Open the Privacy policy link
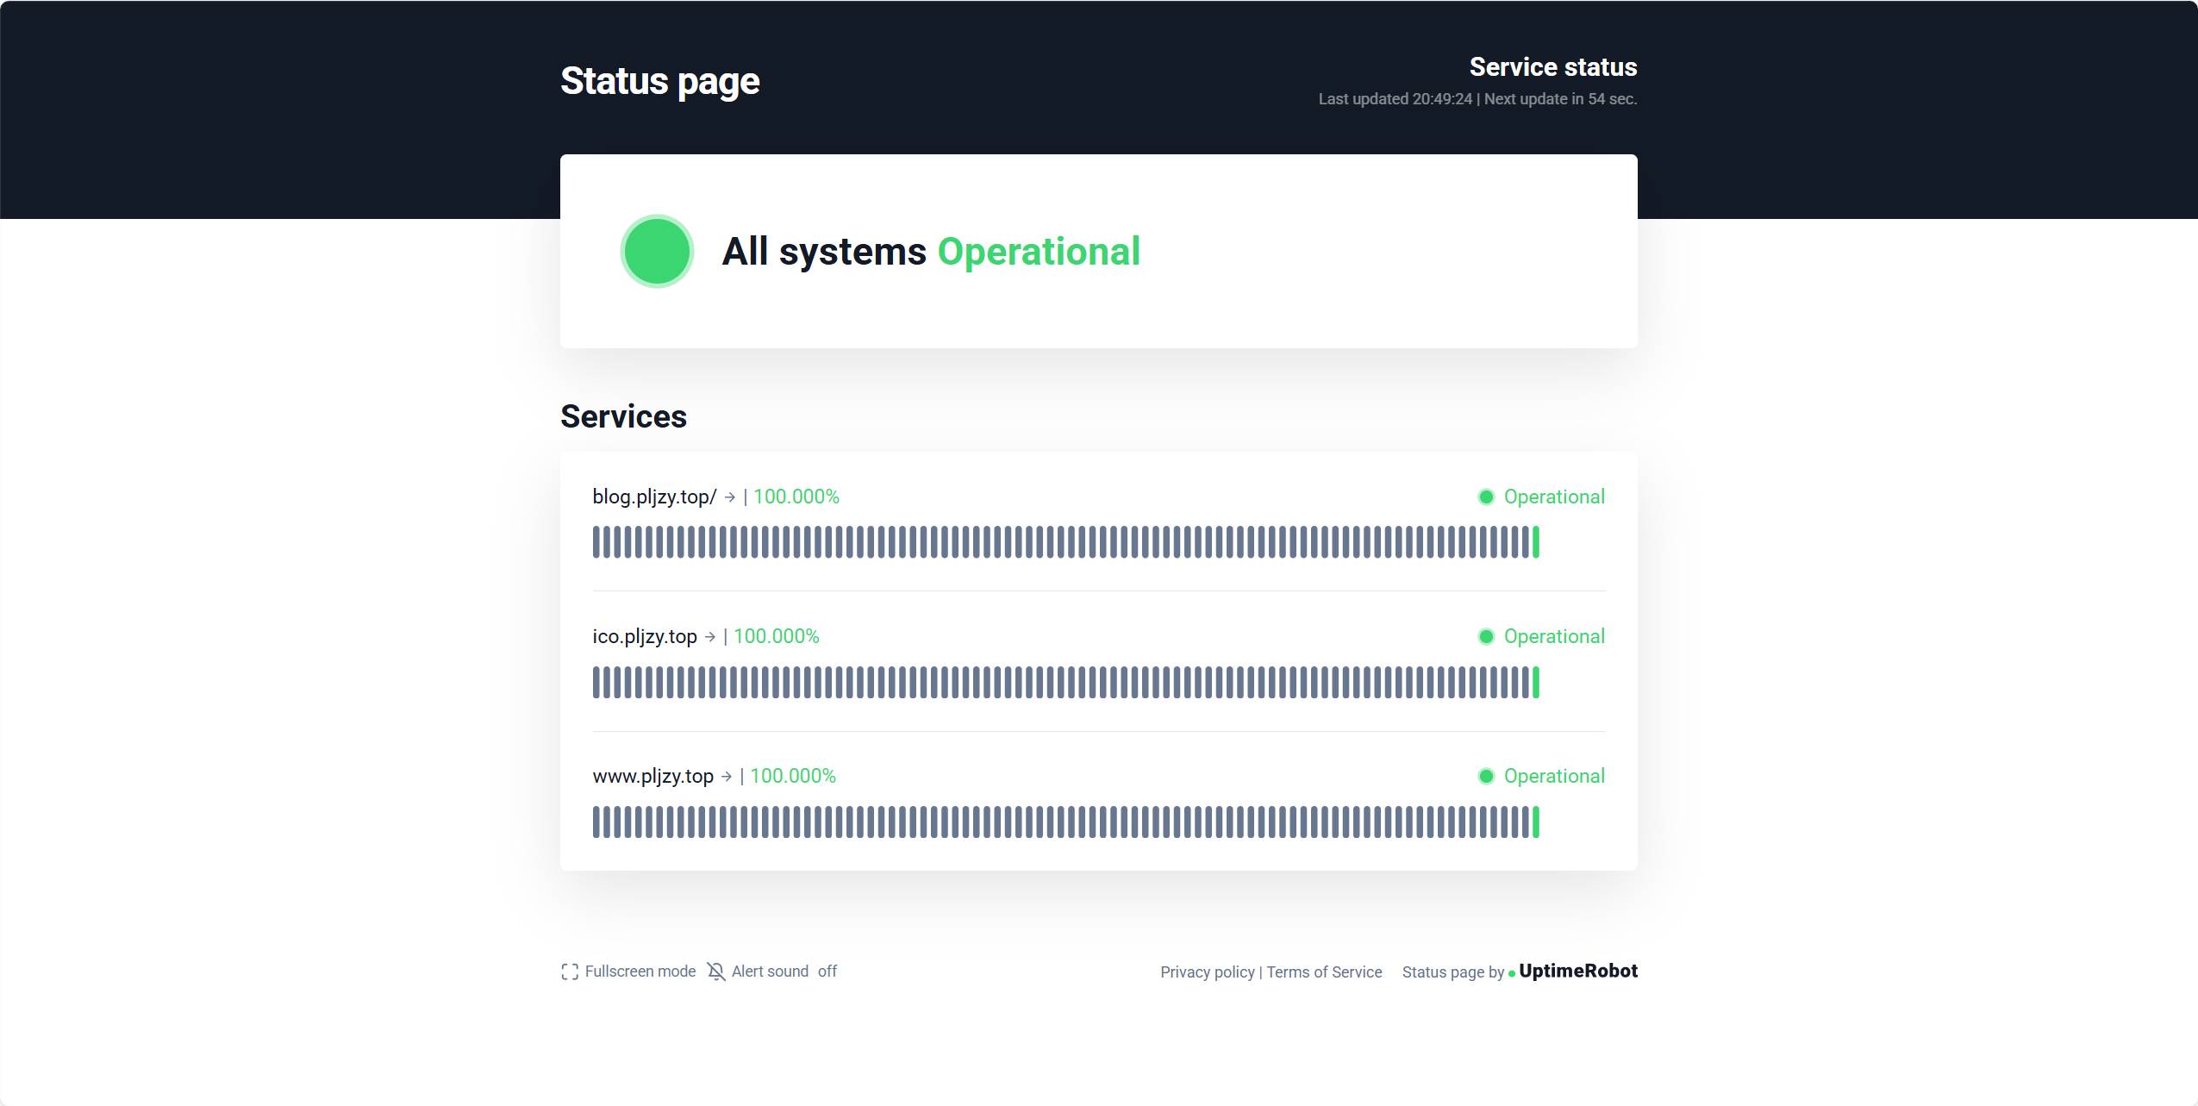 click(x=1207, y=972)
